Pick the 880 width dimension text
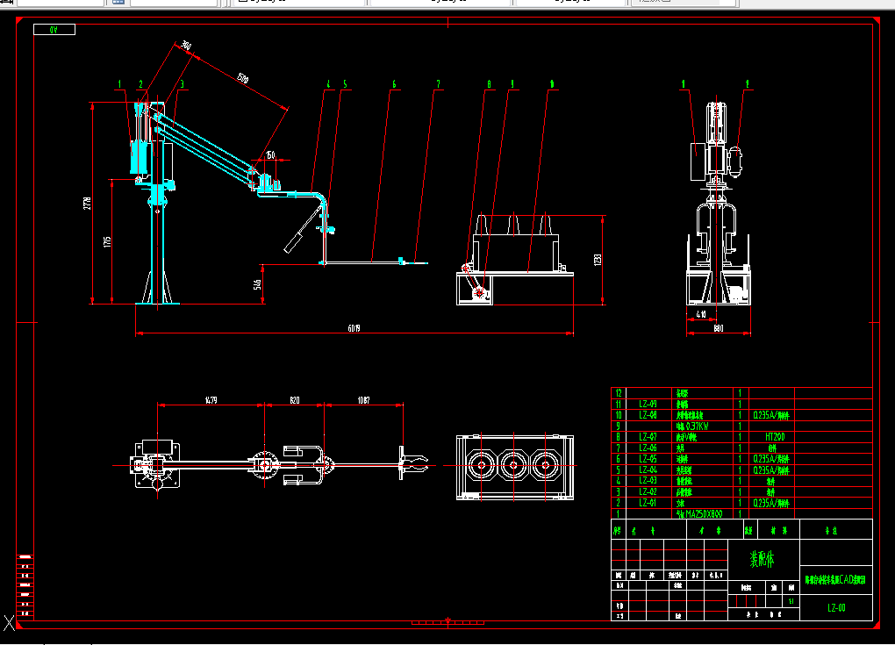The image size is (895, 645). (719, 328)
